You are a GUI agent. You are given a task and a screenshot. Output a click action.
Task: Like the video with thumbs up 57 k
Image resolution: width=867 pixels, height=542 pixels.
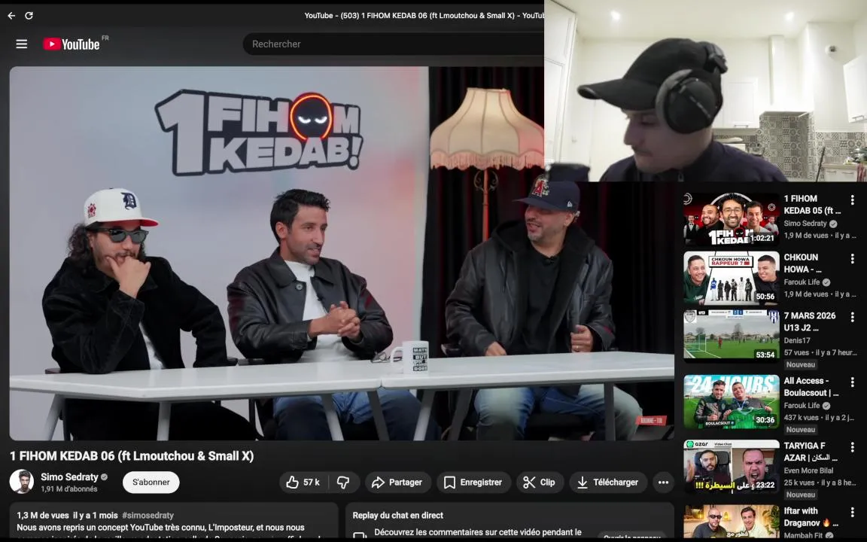303,483
